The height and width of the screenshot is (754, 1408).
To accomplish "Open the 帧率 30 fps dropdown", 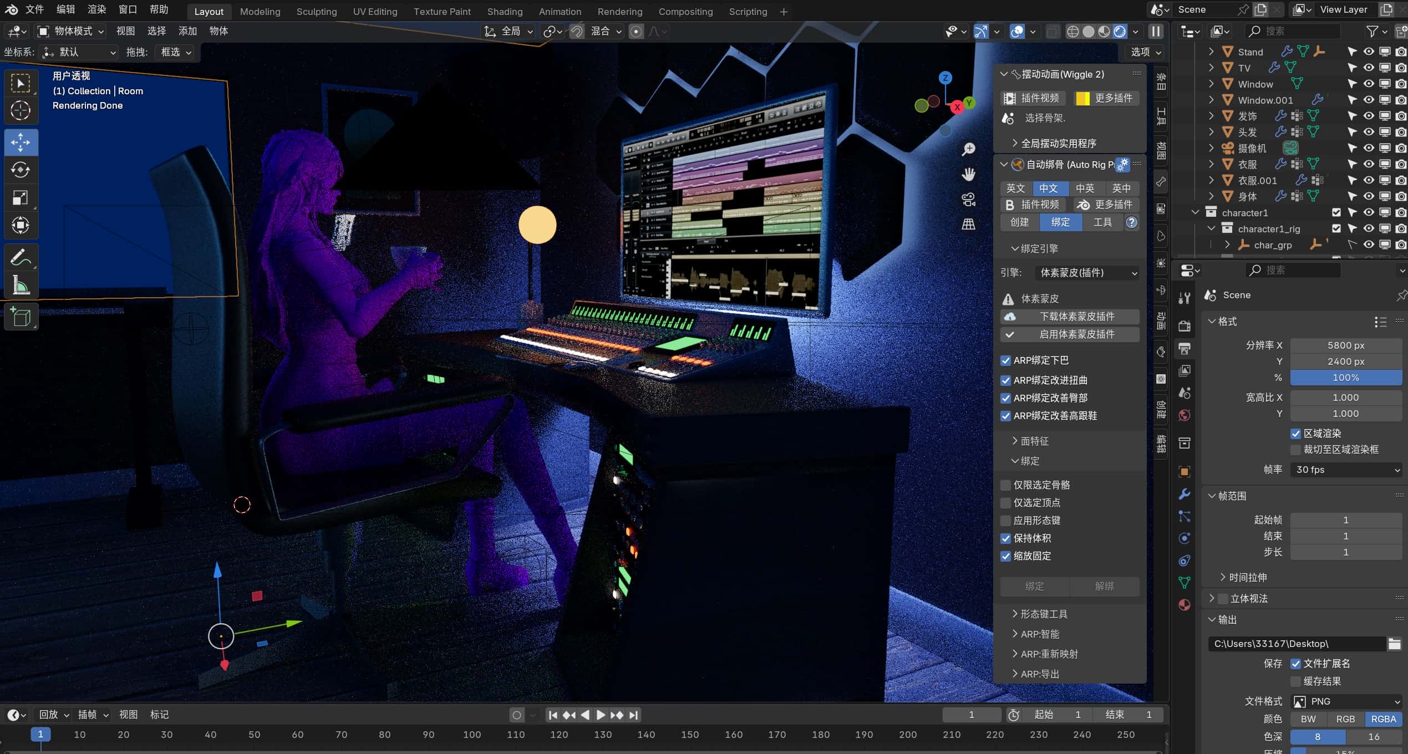I will click(1346, 470).
